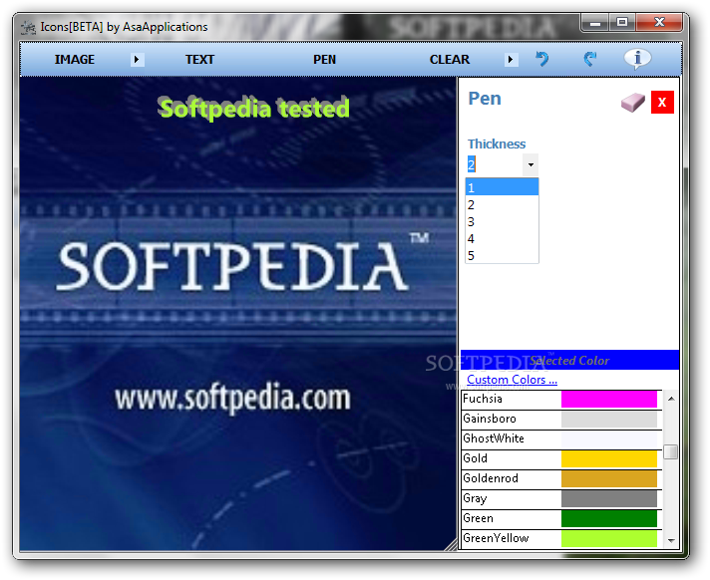
Task: Click the color list scrollbar thumb
Action: (x=670, y=451)
